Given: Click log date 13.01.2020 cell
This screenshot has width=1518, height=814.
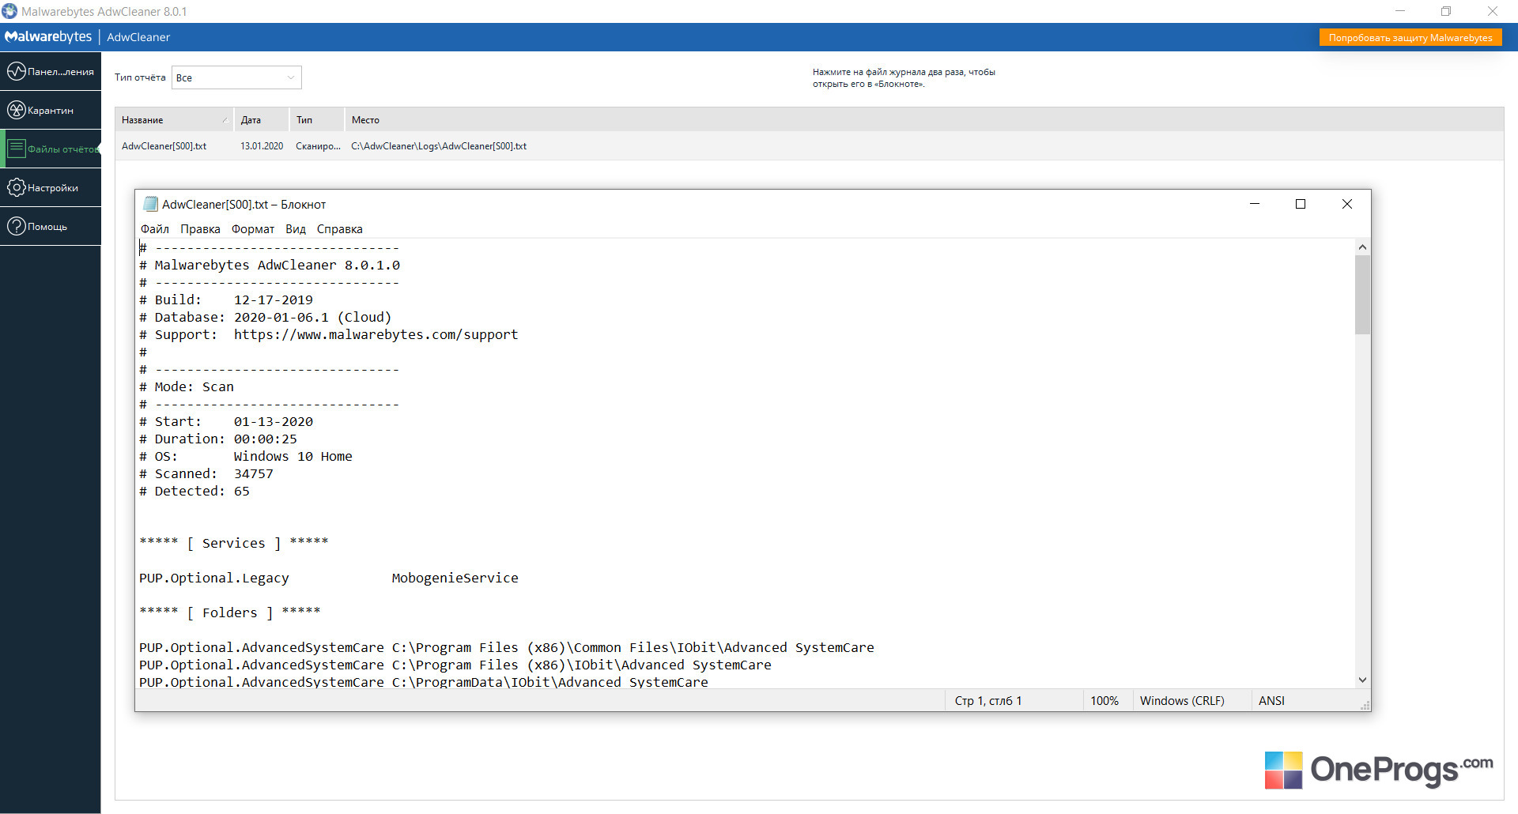Looking at the screenshot, I should pos(262,146).
